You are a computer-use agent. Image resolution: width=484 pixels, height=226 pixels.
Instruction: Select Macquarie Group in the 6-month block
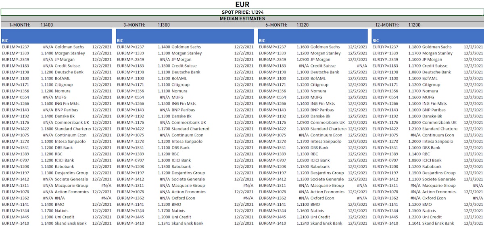click(x=327, y=186)
